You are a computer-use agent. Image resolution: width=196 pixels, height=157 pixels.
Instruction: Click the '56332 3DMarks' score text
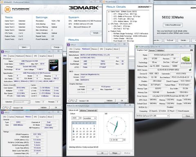tap(173, 17)
